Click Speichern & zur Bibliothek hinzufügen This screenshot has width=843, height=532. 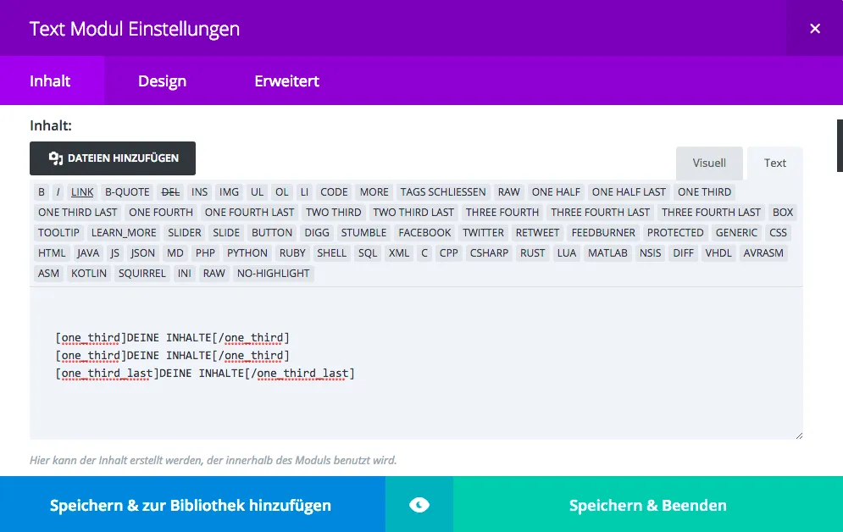point(191,506)
